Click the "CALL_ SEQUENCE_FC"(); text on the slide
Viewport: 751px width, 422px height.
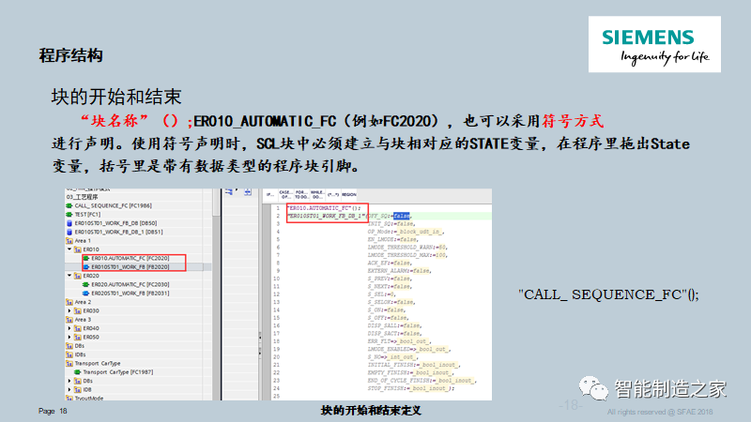tap(608, 294)
